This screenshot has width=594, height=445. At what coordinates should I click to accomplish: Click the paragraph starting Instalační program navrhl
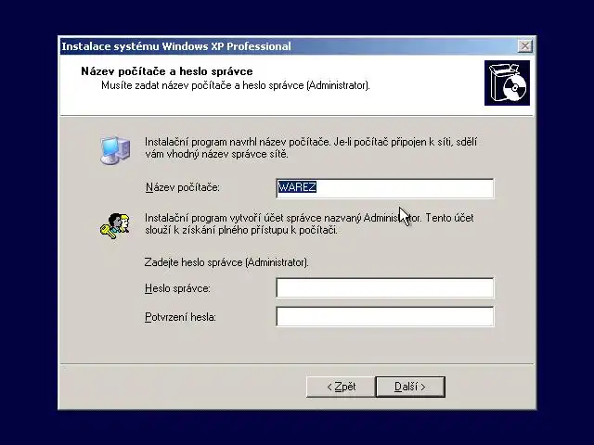pyautogui.click(x=311, y=148)
